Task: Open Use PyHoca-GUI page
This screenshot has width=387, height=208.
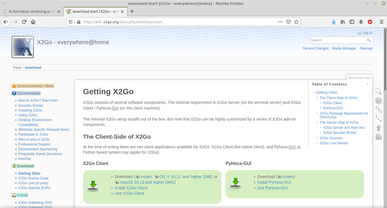Action: click(x=272, y=188)
